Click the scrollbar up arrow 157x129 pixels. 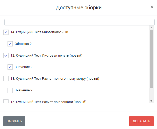(x=151, y=28)
